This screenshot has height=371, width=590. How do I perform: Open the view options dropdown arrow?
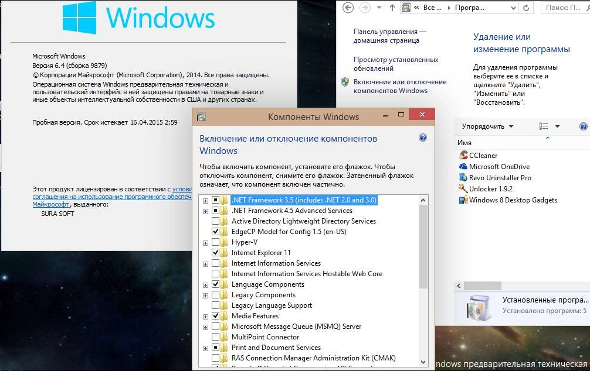pos(557,126)
